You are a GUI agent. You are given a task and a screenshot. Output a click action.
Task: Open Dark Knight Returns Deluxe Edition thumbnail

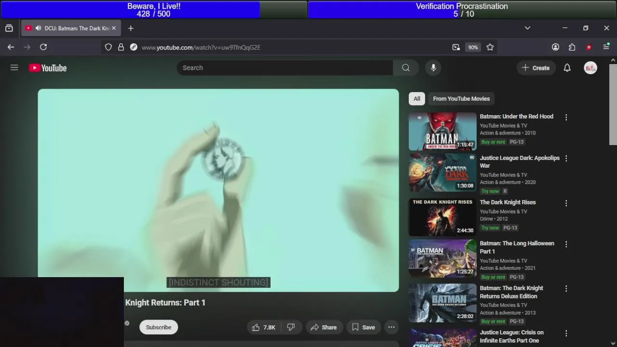click(443, 303)
